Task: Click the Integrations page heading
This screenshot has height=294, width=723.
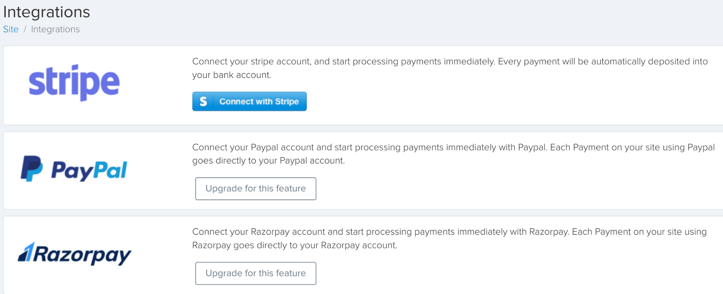Action: coord(47,12)
